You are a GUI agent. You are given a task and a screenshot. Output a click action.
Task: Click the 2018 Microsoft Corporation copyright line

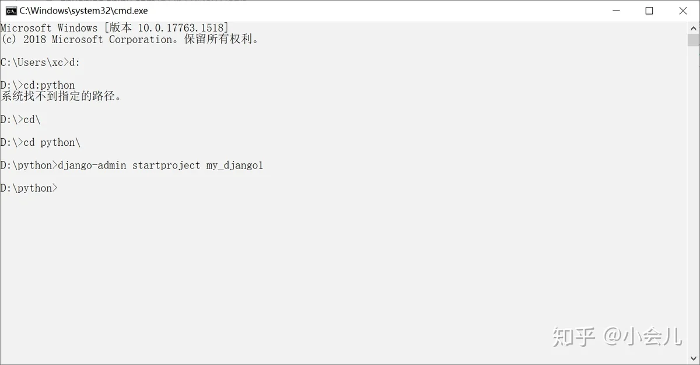pyautogui.click(x=129, y=40)
